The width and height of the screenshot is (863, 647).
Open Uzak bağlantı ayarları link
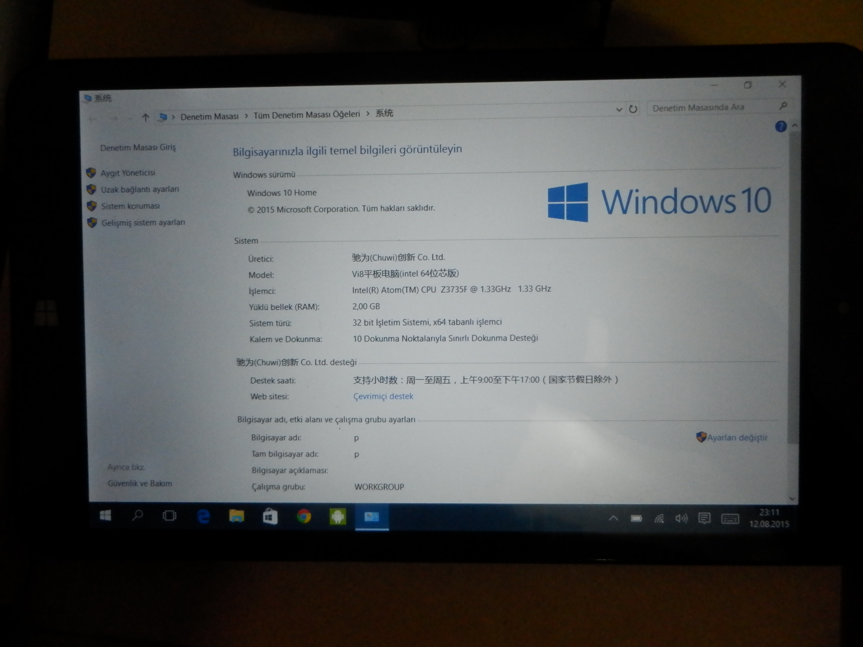140,189
